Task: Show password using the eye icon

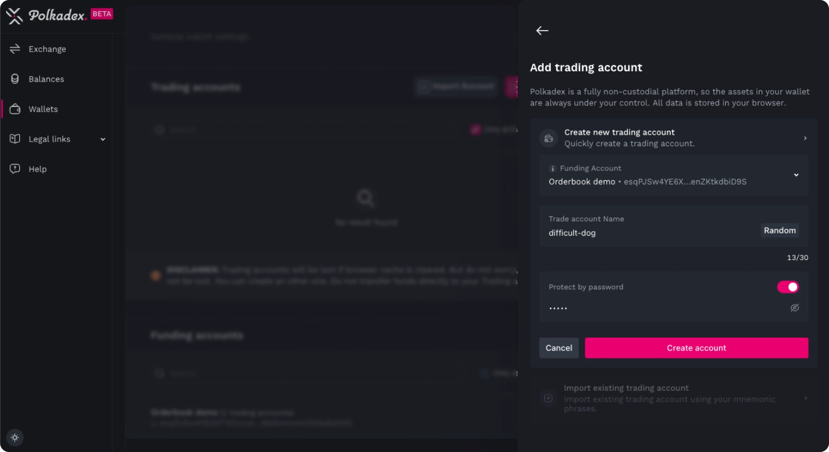Action: (795, 308)
